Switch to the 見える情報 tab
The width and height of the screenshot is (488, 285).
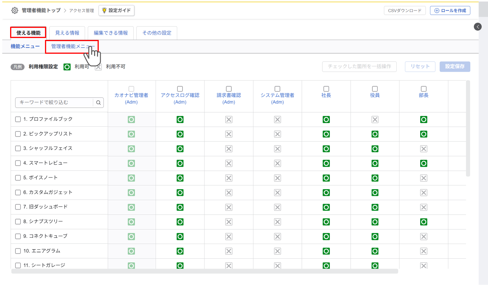[67, 33]
